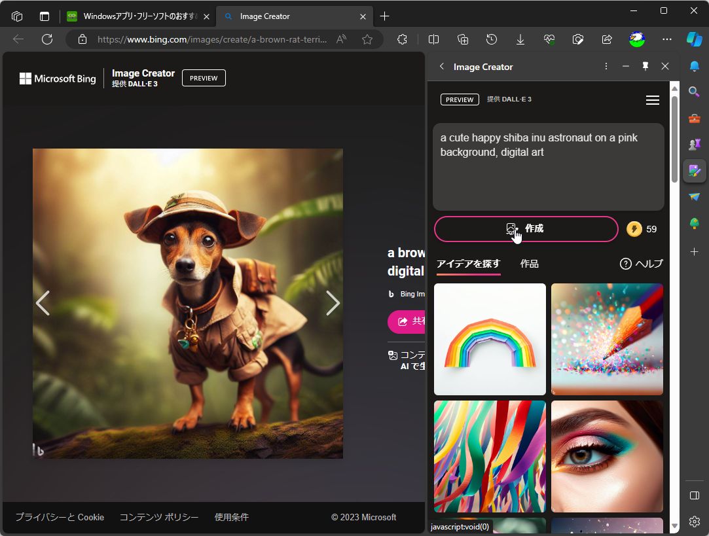Open the 使用条件 terms link
709x536 pixels.
click(x=232, y=517)
